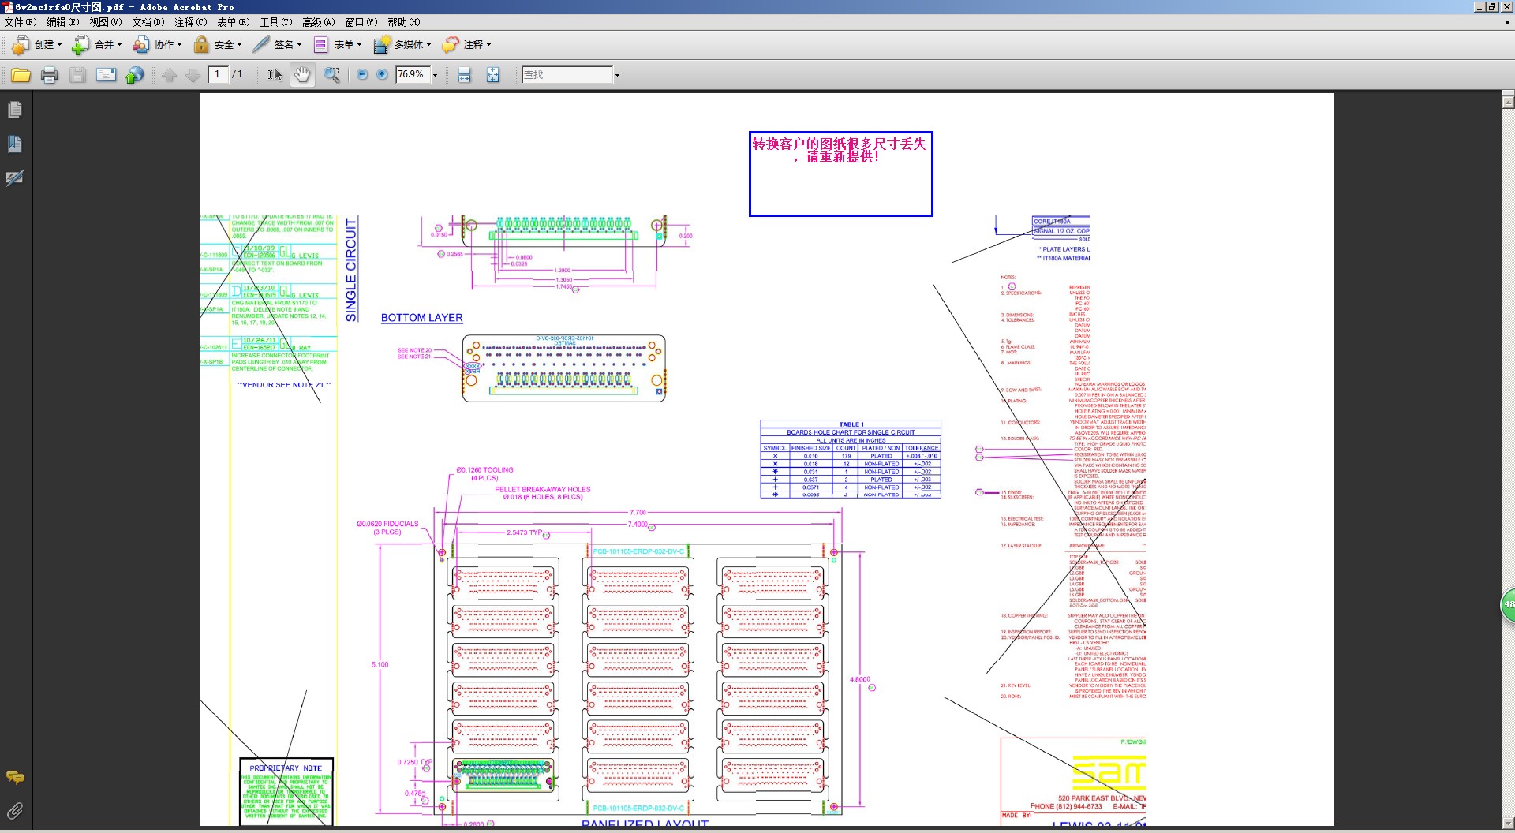Viewport: 1515px width, 833px height.
Task: Toggle the Attachments paperclip panel
Action: (x=14, y=810)
